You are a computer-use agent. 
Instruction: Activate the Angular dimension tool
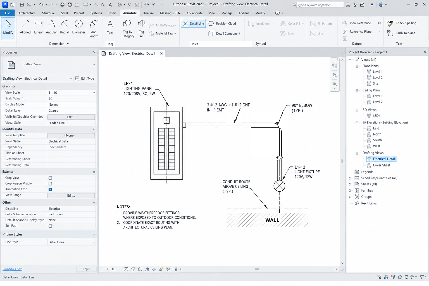tap(51, 27)
